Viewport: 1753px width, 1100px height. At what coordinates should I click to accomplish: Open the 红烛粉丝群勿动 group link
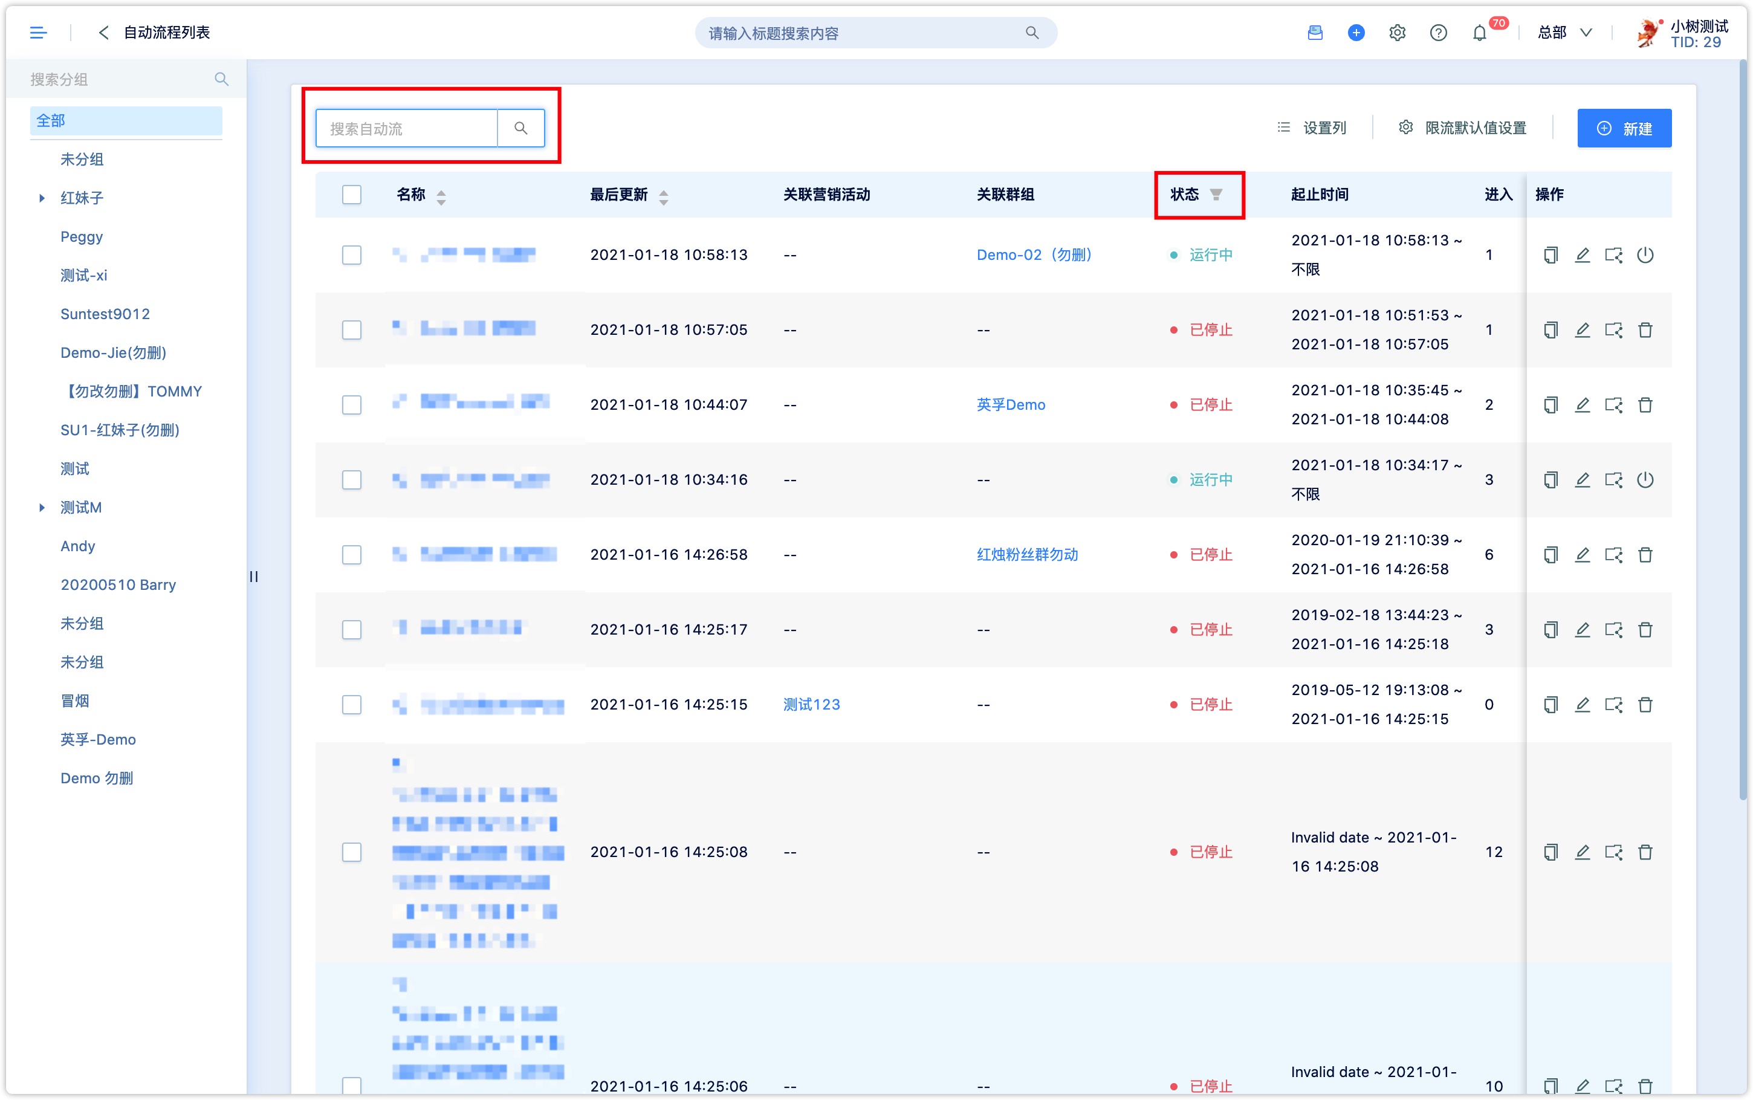1026,555
